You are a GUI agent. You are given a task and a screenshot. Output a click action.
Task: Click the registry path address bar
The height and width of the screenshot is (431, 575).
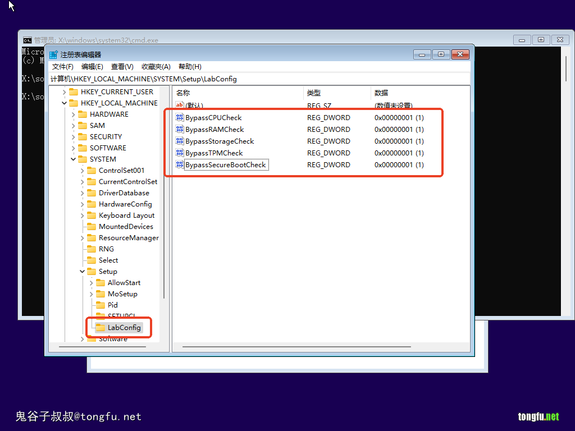258,79
